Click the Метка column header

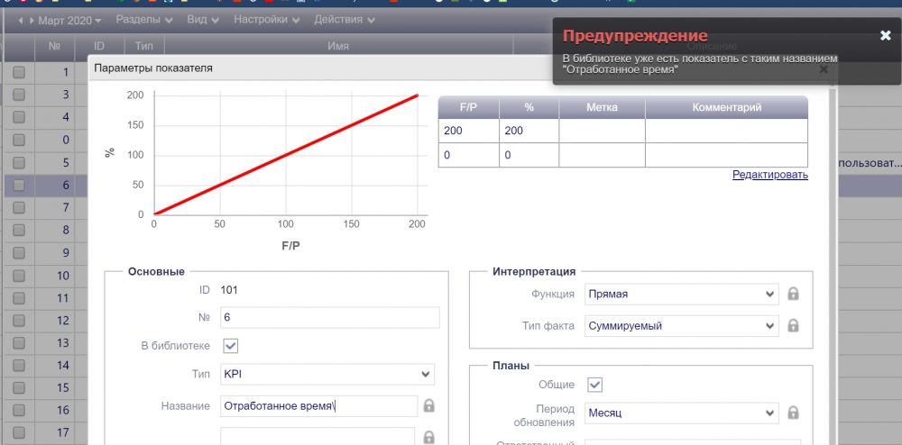[x=603, y=107]
